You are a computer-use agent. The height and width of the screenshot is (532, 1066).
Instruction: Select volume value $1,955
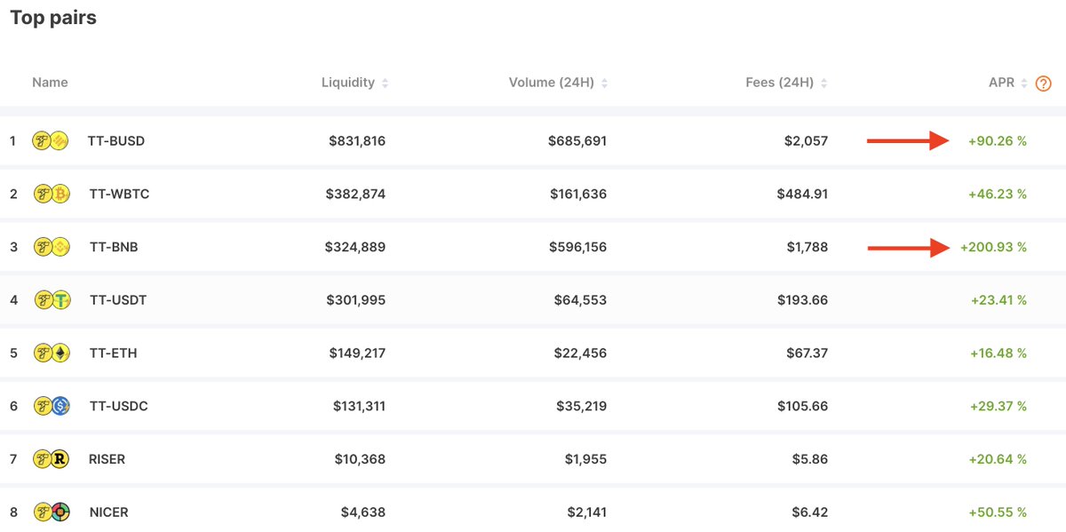(x=586, y=459)
